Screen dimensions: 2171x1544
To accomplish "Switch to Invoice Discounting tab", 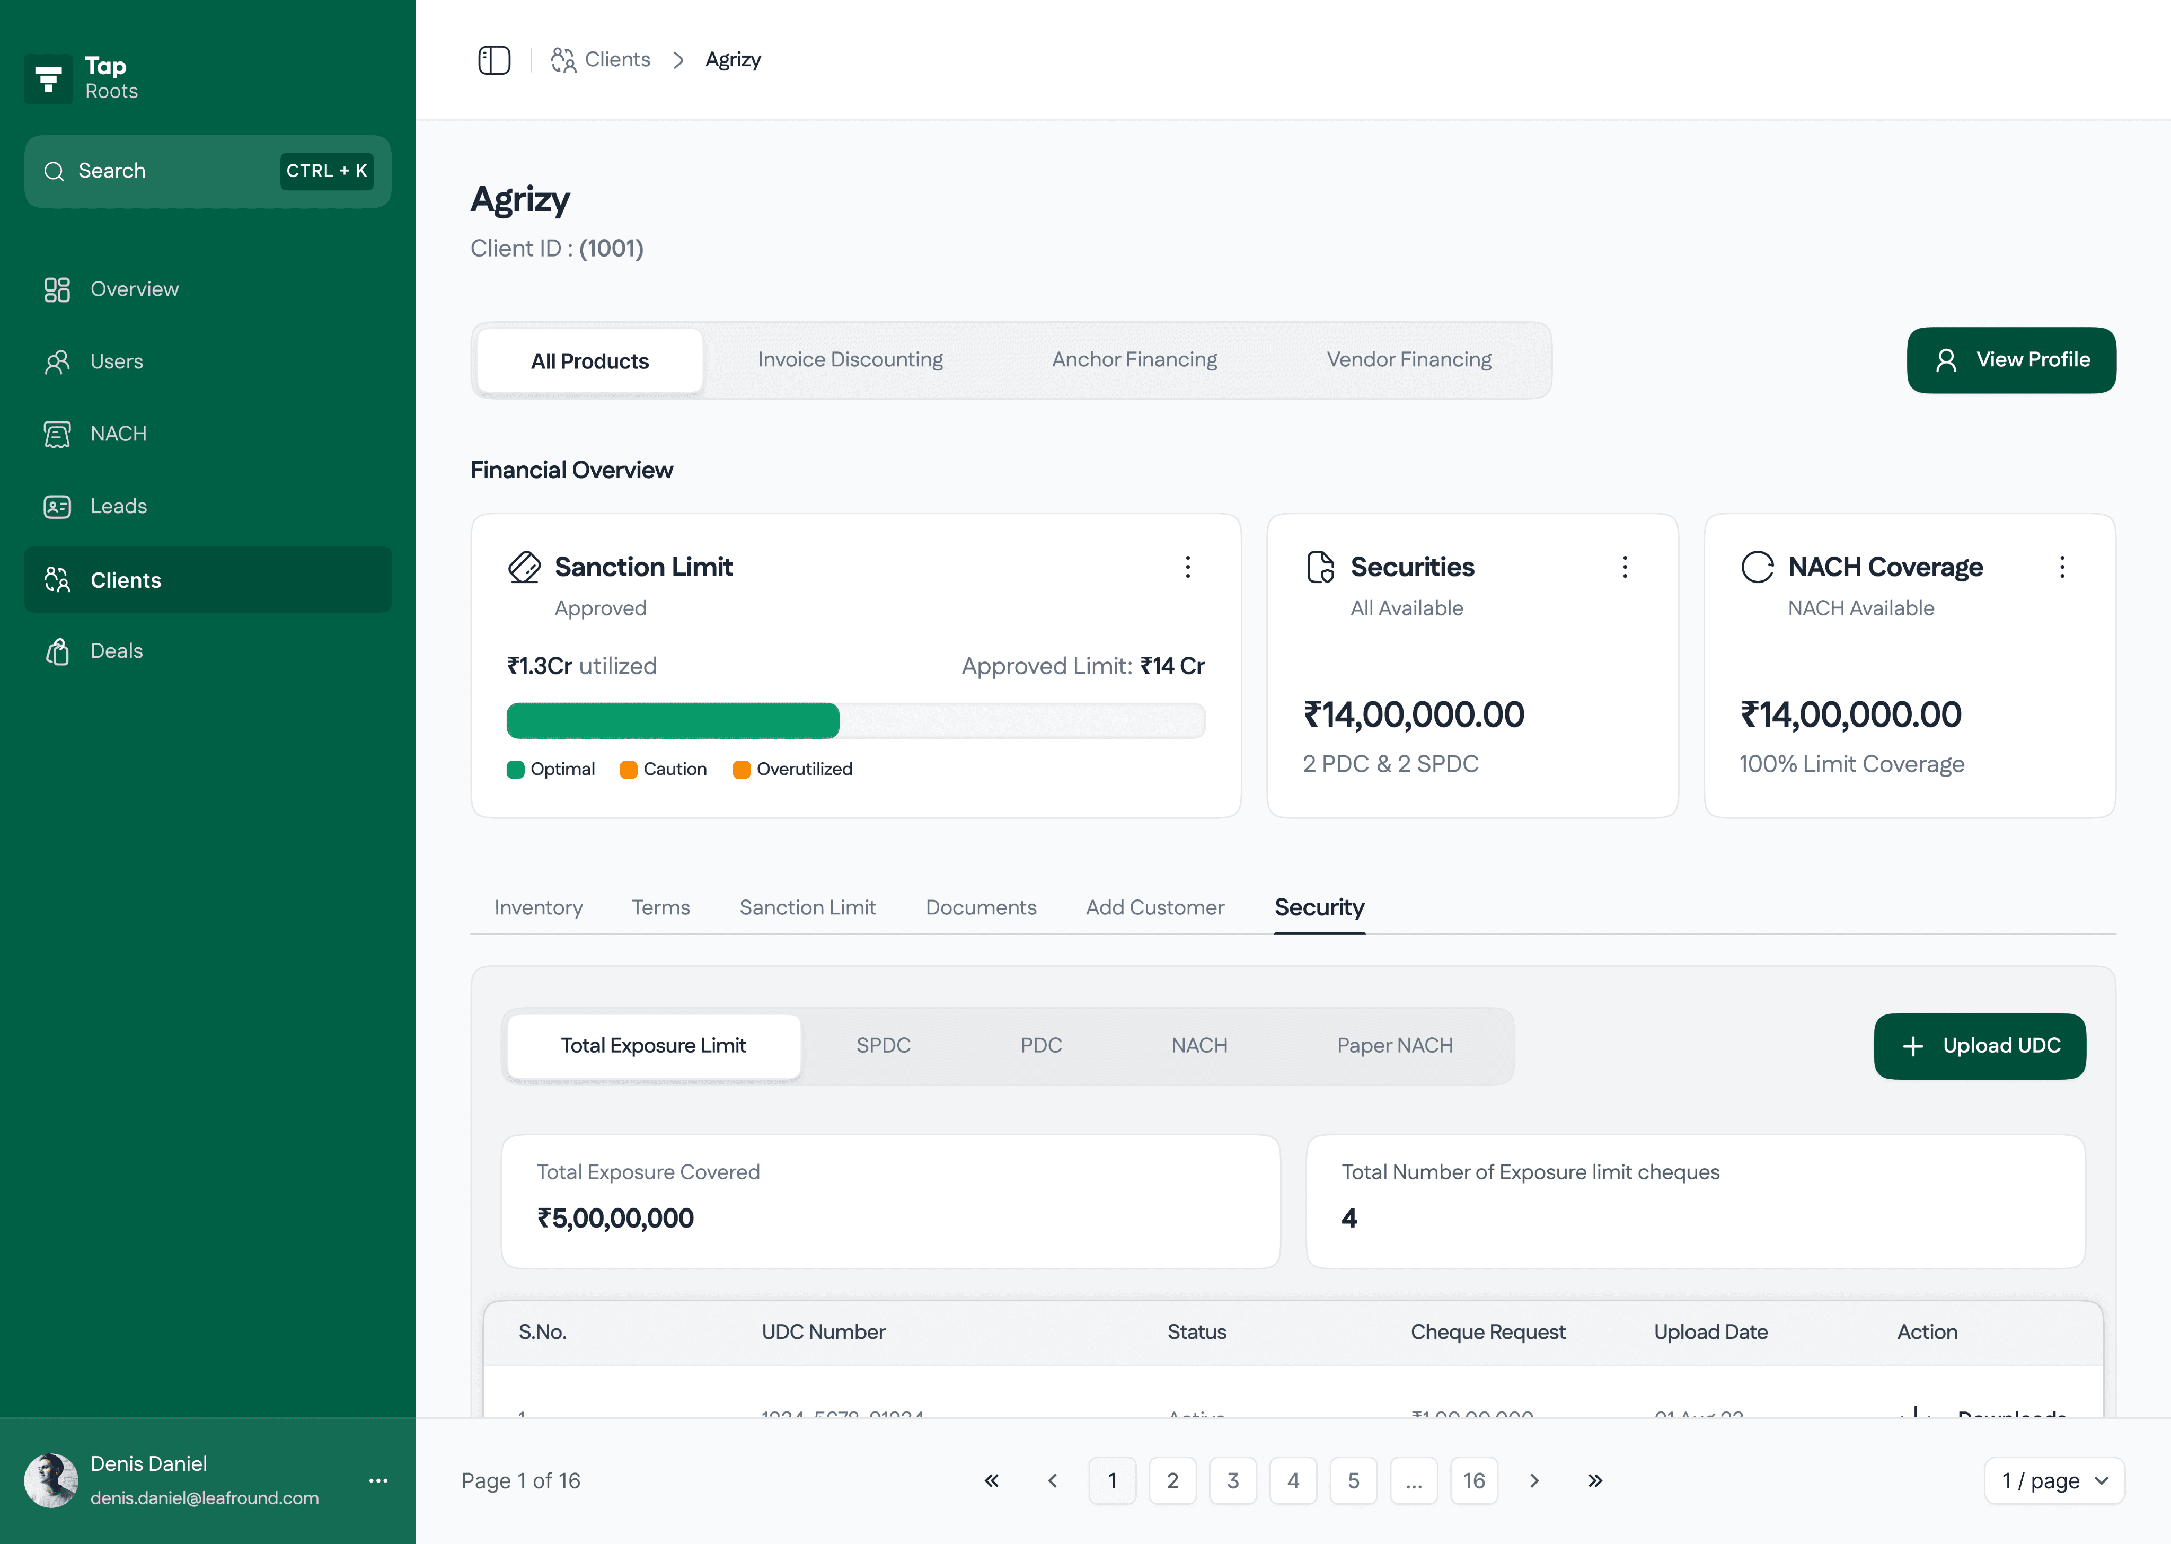I will tap(850, 359).
